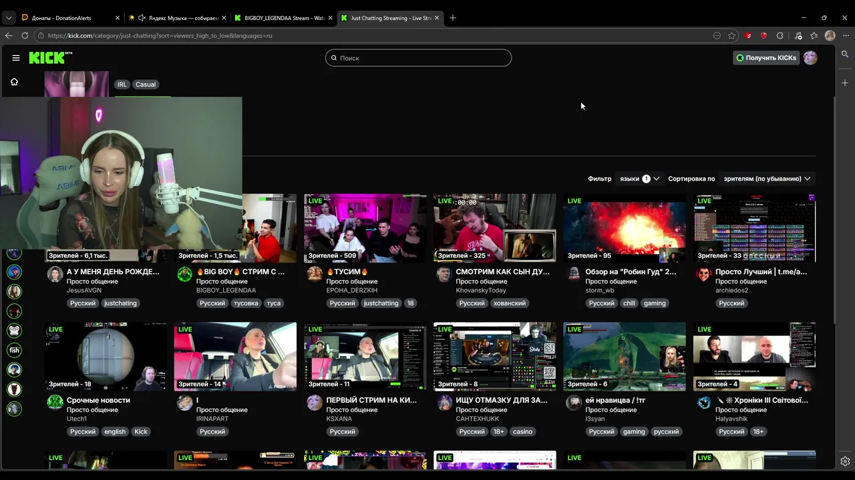Viewport: 855px width, 480px height.
Task: Open KhovanskyToday channel name link
Action: coord(481,291)
